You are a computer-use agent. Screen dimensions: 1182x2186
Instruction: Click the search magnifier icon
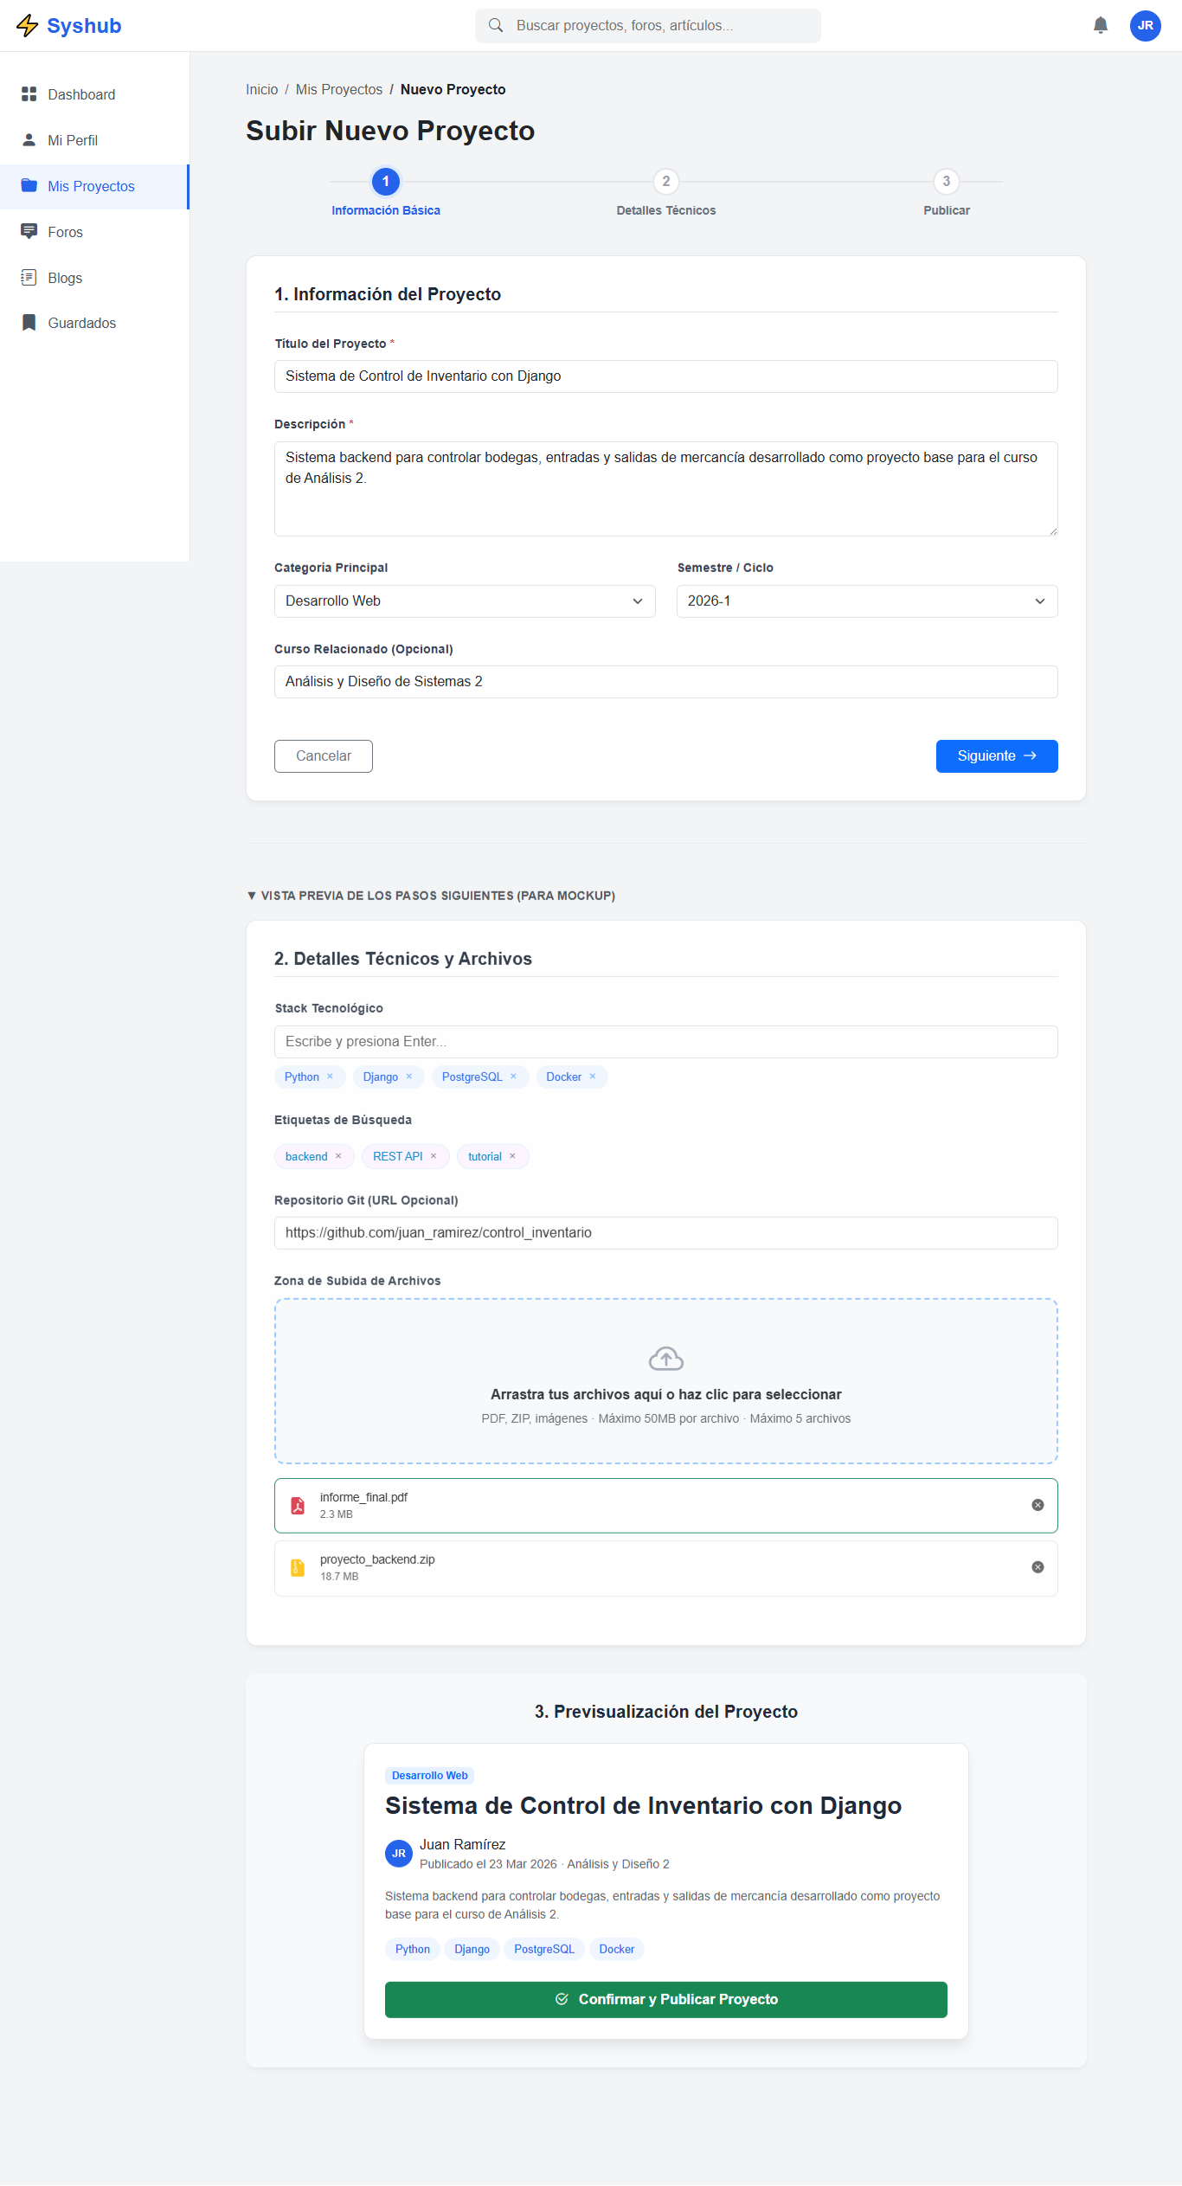[496, 26]
